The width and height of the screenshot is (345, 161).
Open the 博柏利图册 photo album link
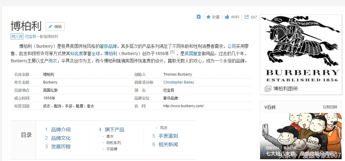click(x=286, y=88)
